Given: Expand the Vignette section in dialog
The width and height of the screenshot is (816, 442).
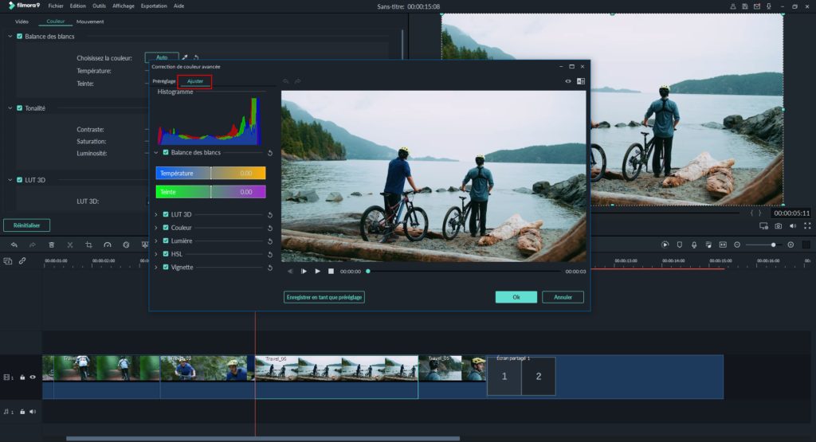Looking at the screenshot, I should tap(156, 268).
